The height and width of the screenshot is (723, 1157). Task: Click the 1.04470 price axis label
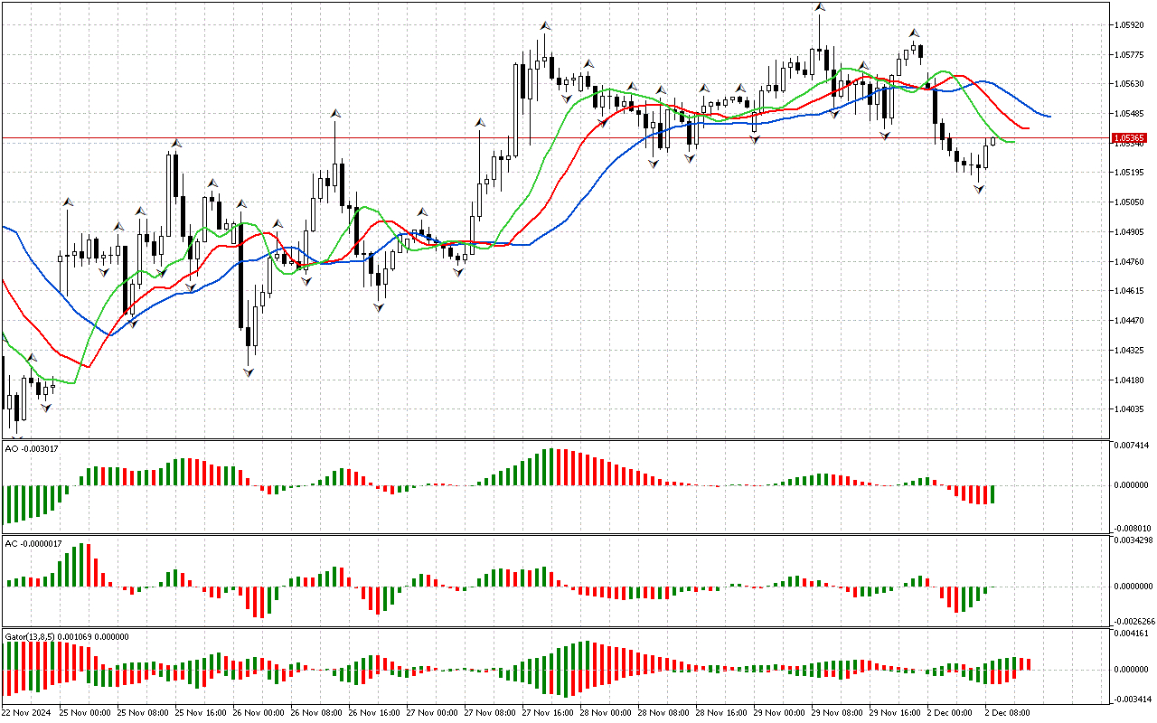(1131, 321)
